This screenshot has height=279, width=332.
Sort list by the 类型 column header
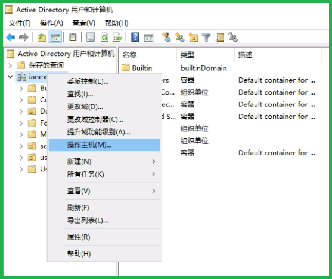click(x=206, y=55)
